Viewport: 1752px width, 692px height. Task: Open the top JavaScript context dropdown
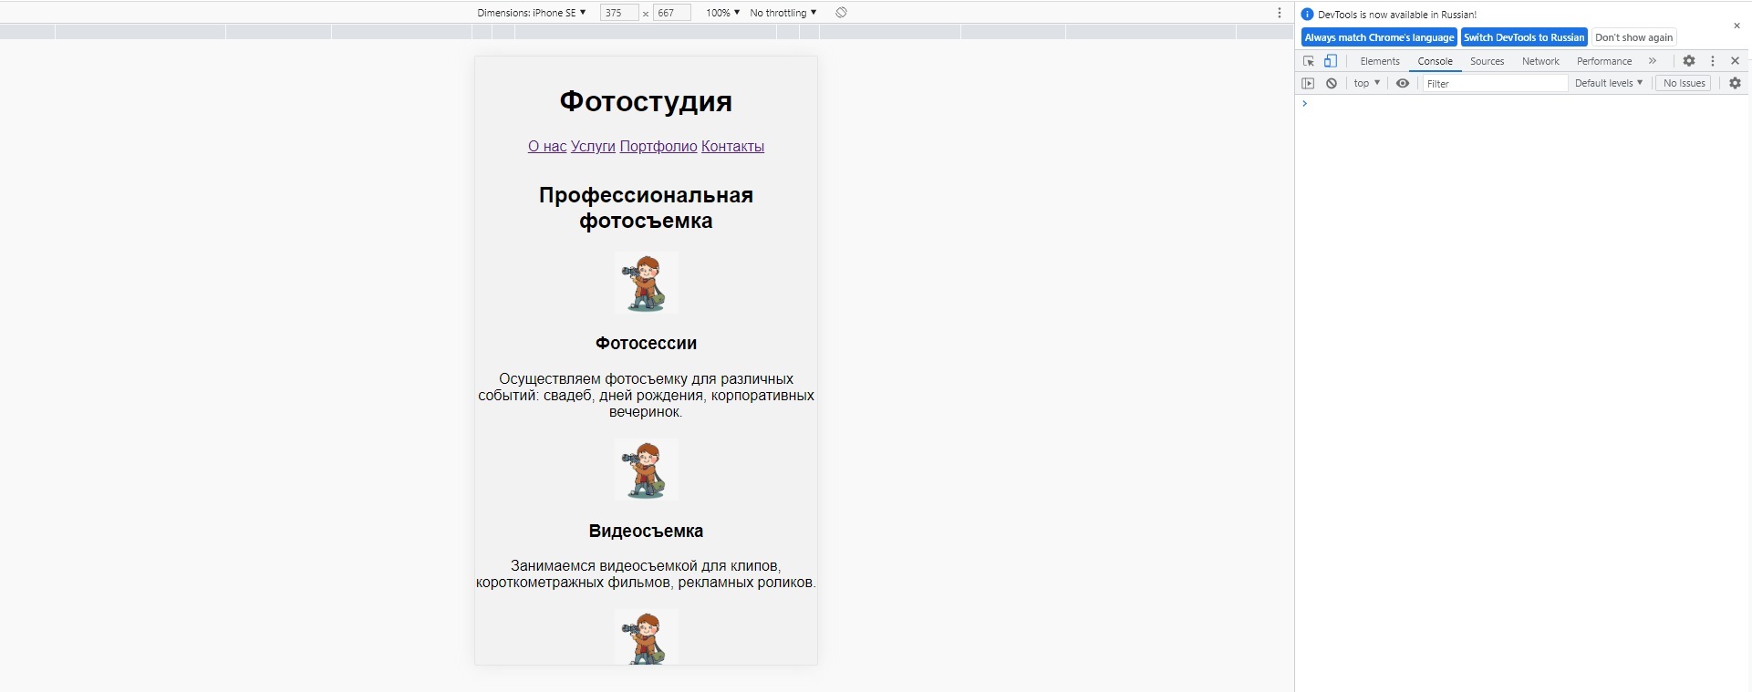[x=1366, y=83]
